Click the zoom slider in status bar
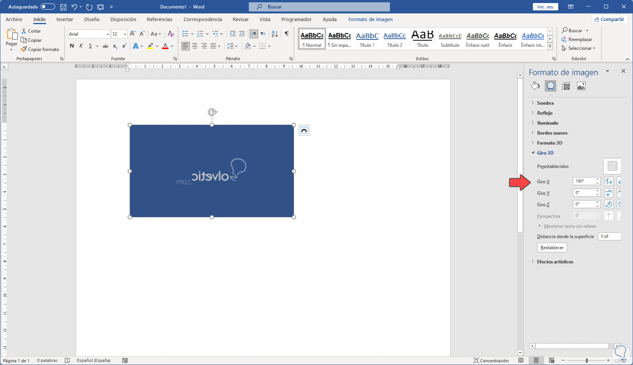This screenshot has width=633, height=365. tap(586, 360)
